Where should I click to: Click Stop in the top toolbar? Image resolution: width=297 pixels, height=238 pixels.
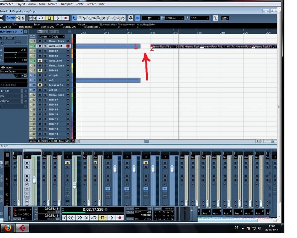(x=49, y=18)
